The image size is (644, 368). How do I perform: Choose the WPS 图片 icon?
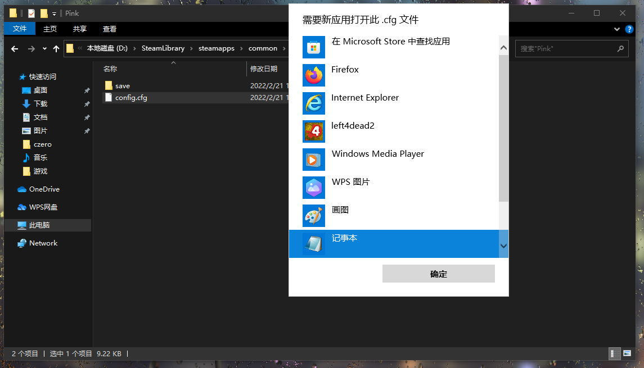pos(314,188)
